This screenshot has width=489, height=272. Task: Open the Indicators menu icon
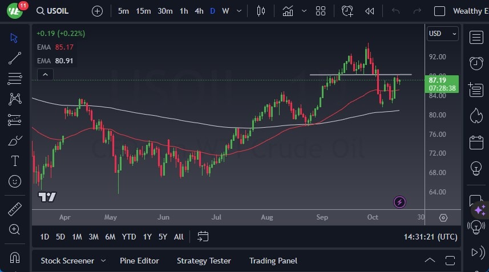pos(288,11)
